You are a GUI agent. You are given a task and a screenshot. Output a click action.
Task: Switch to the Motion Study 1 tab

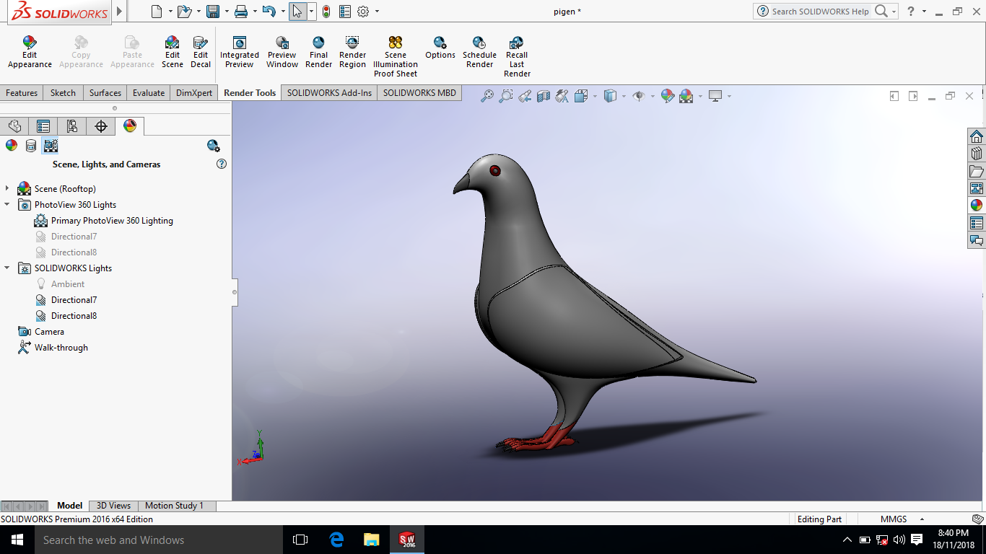(x=174, y=506)
